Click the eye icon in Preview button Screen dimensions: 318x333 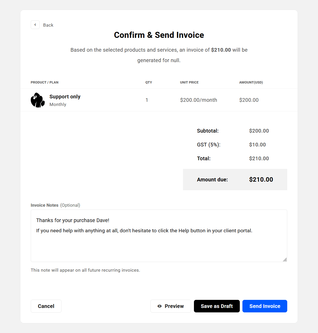160,306
